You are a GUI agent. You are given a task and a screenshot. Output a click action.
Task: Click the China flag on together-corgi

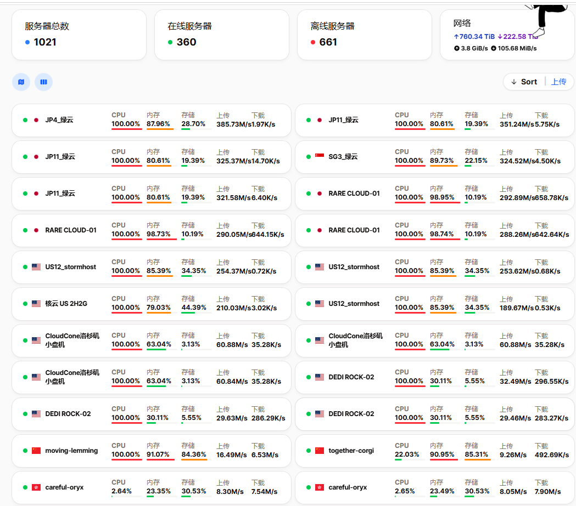click(x=320, y=451)
